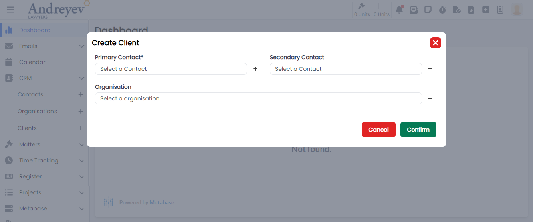Open the notifications bell
This screenshot has width=533, height=222.
tap(399, 10)
